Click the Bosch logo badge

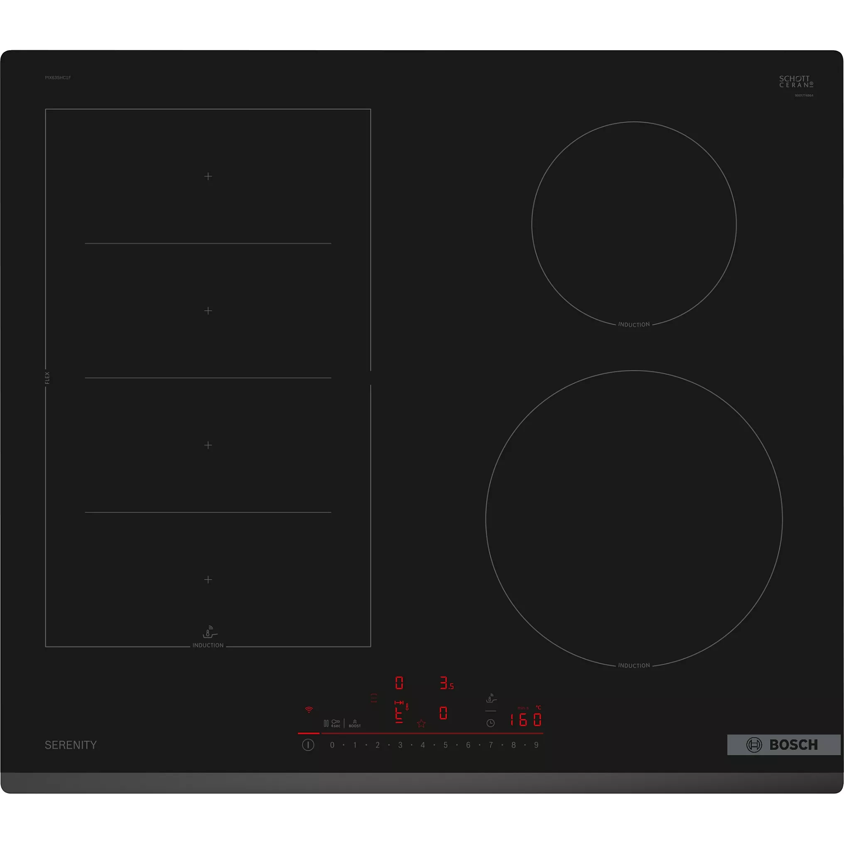point(784,745)
